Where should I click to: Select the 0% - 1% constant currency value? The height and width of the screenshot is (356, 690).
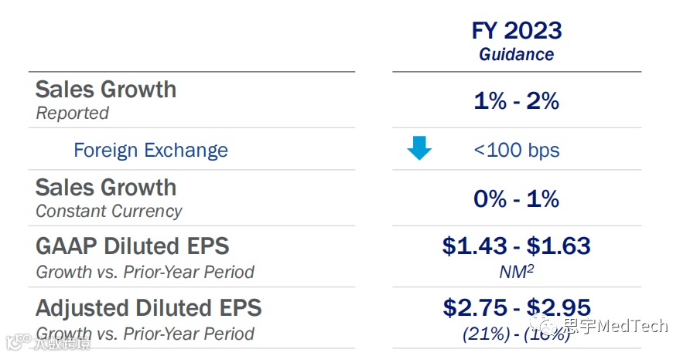tap(517, 199)
